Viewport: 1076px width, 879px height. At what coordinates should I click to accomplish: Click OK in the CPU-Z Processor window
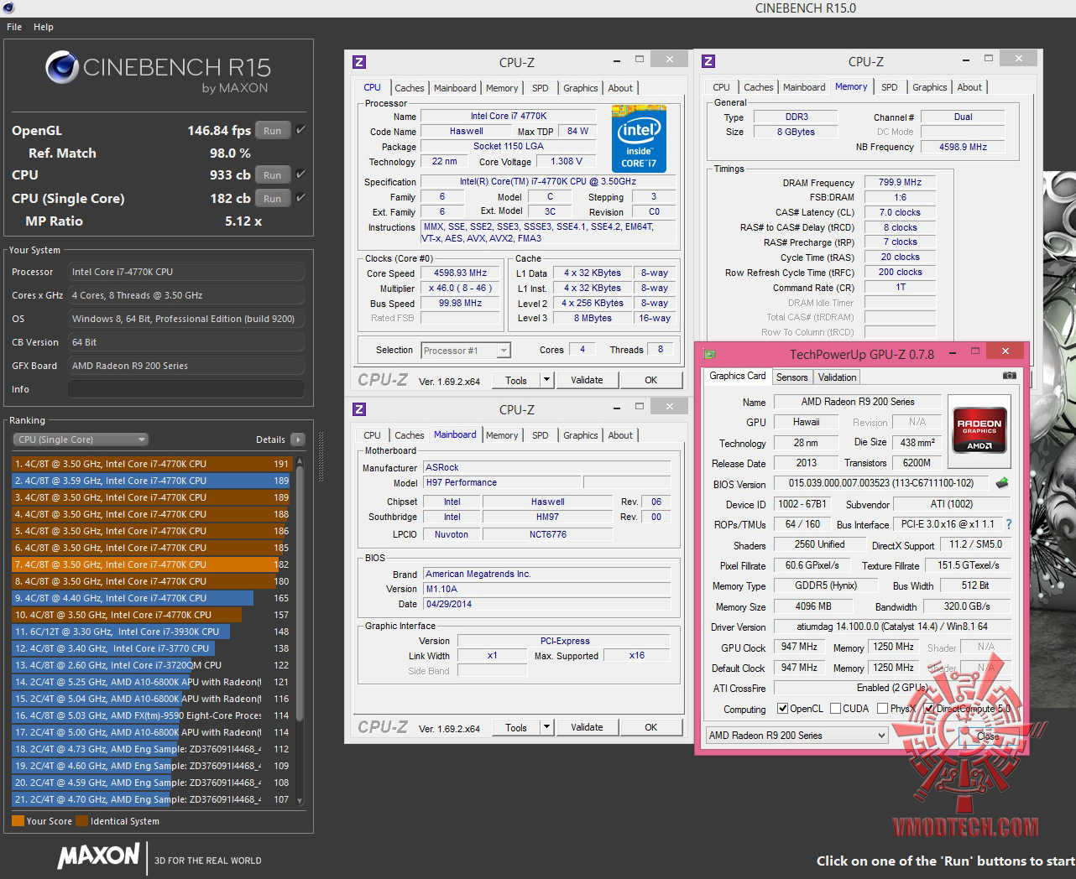[651, 380]
